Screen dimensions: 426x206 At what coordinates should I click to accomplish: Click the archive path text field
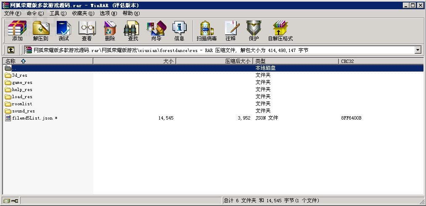click(219, 50)
